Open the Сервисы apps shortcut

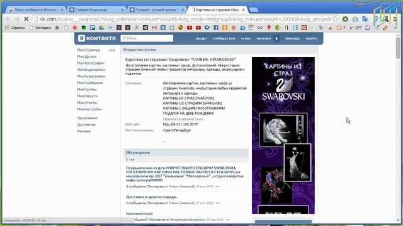click(15, 28)
